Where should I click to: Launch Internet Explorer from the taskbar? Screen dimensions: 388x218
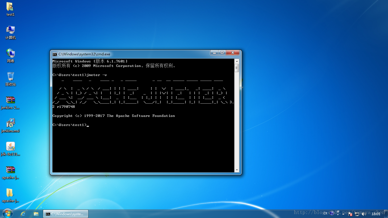23,214
